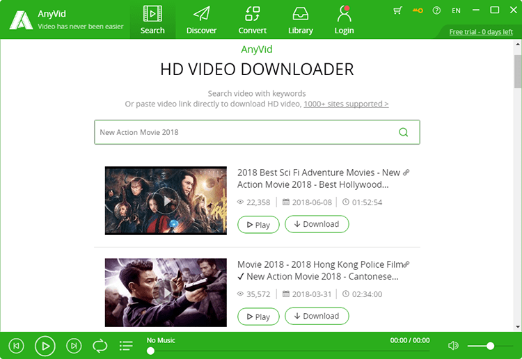Image resolution: width=522 pixels, height=359 pixels.
Task: Play the 2018 Best Sci Fi Adventure video
Action: tap(258, 225)
